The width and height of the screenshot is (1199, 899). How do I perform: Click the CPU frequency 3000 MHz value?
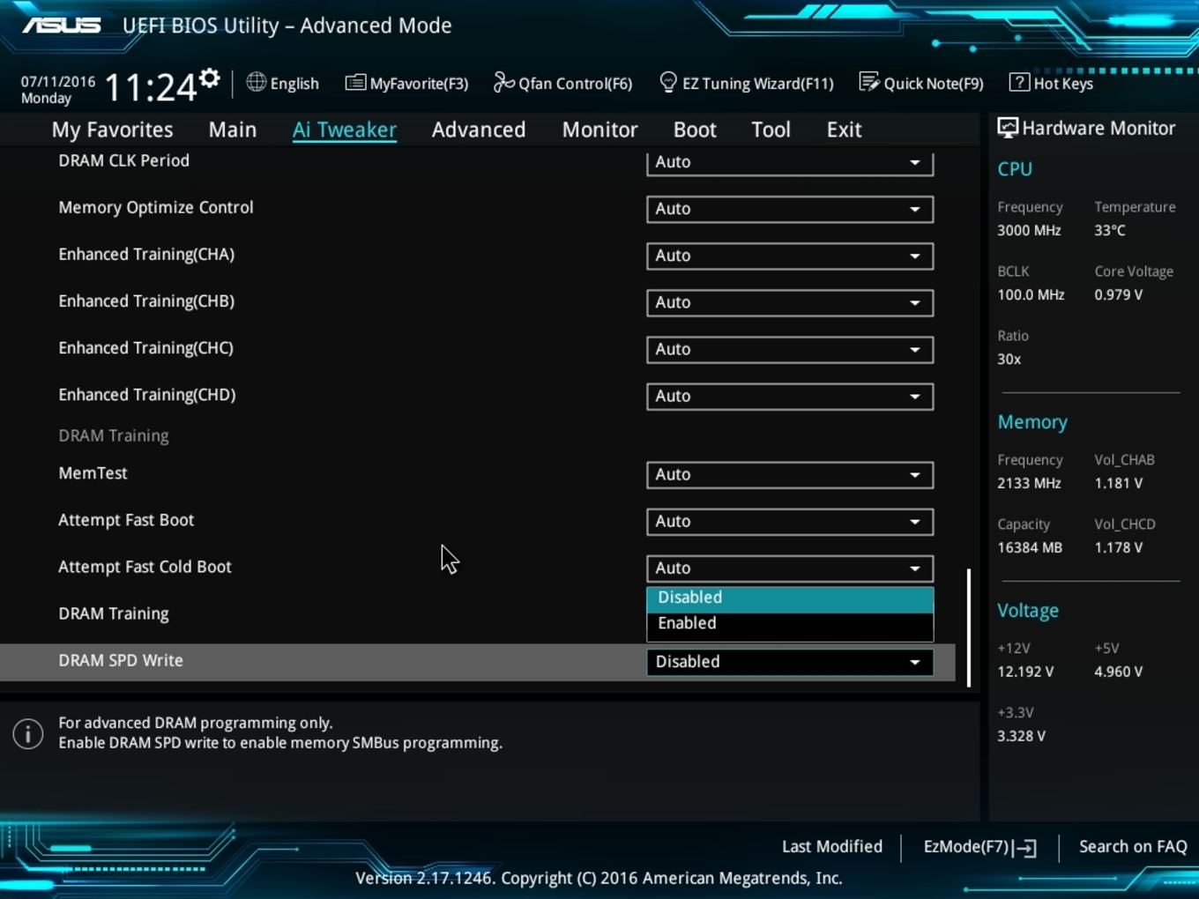pos(1029,230)
